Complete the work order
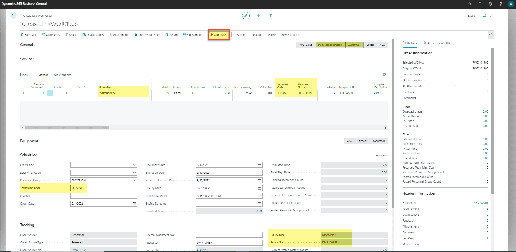 coord(218,35)
